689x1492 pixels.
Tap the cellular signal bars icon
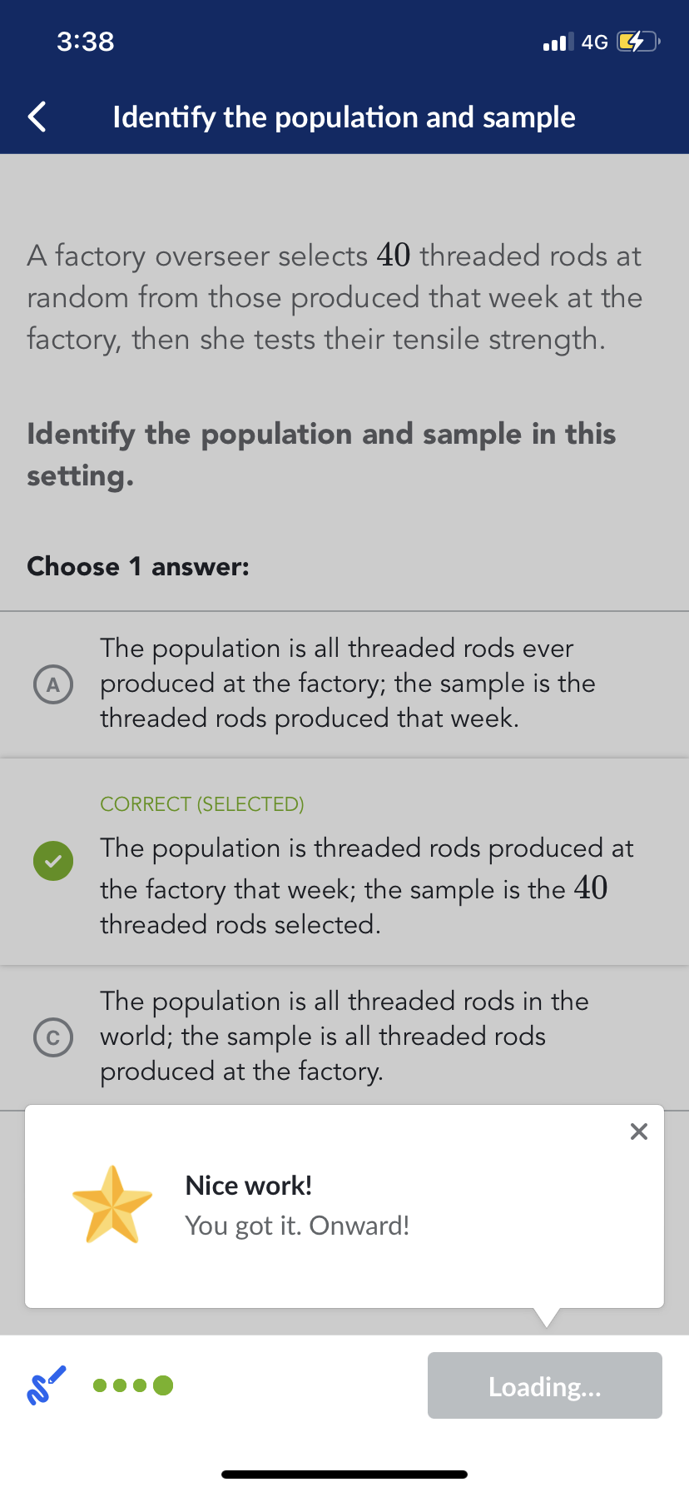click(558, 42)
